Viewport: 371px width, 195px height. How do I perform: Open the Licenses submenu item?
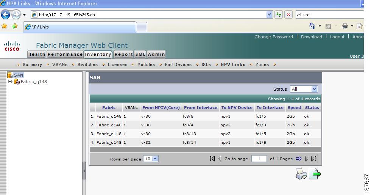pos(117,64)
